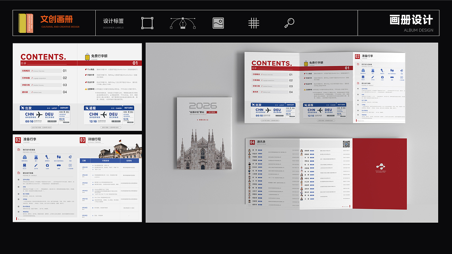Click 住宿地 column header in itinerary table
Image resolution: width=452 pixels, height=254 pixels.
click(x=129, y=161)
